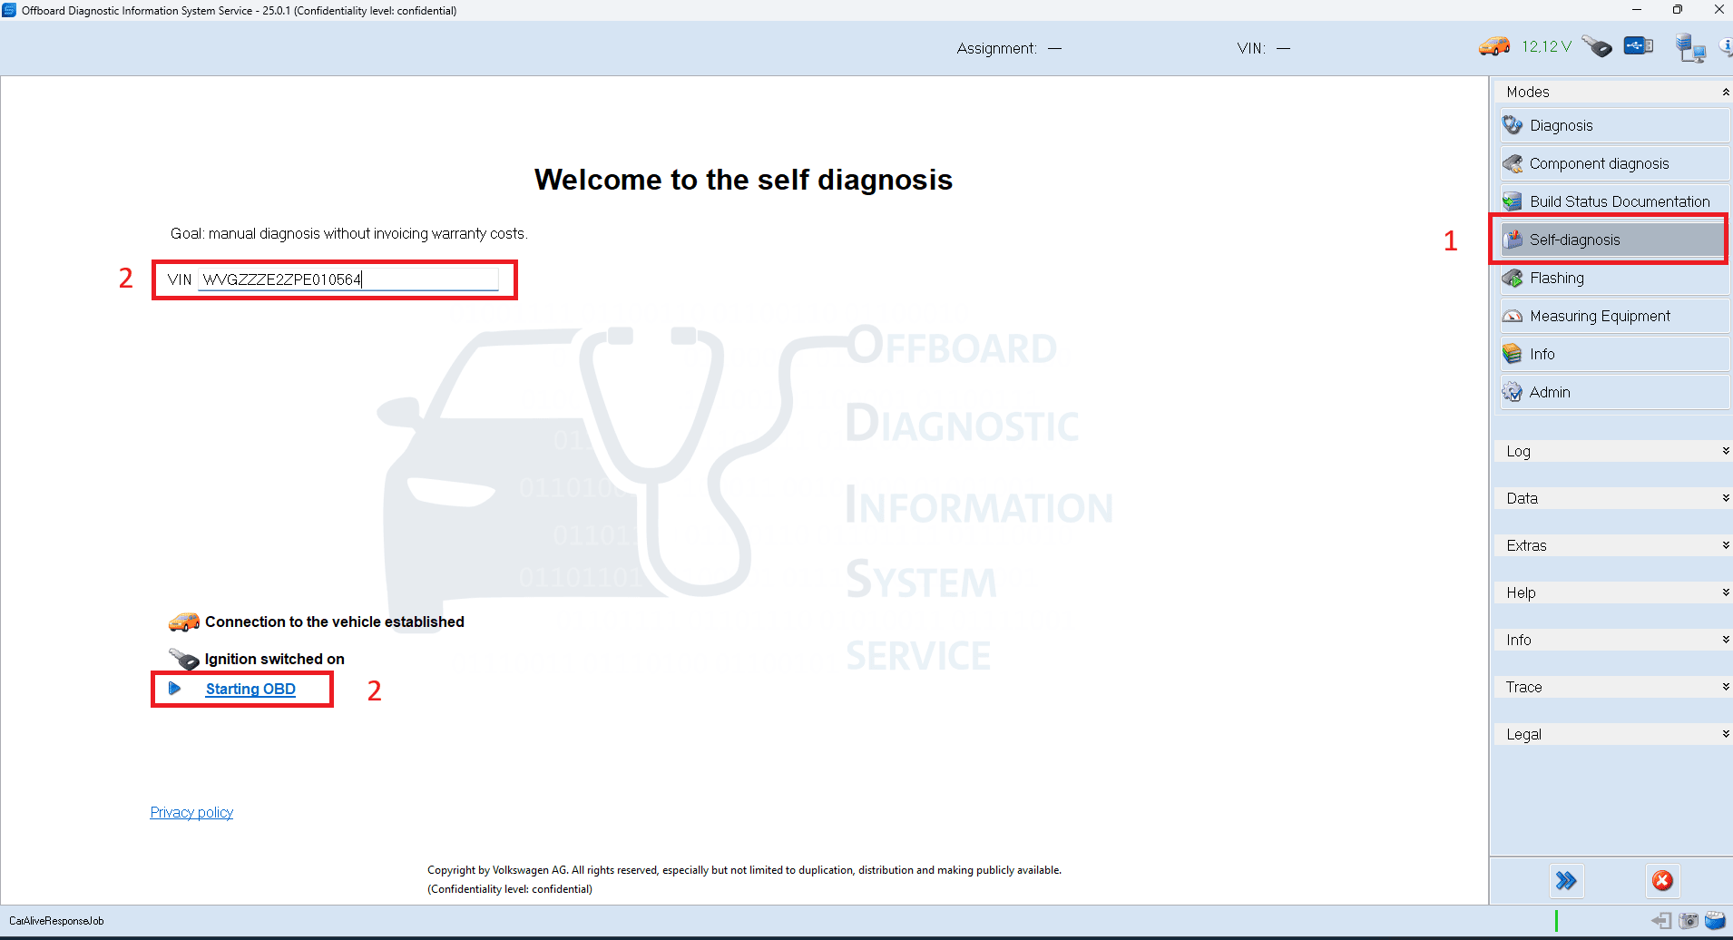Expand the Log section

[1613, 451]
